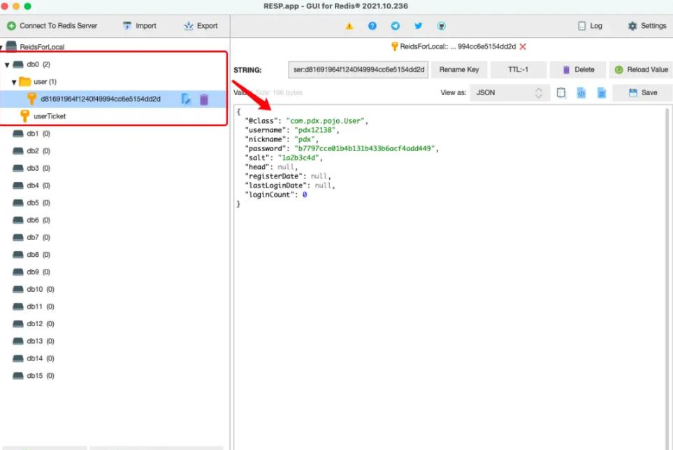Open the Telegram channel icon
This screenshot has height=450, width=673.
[x=396, y=26]
